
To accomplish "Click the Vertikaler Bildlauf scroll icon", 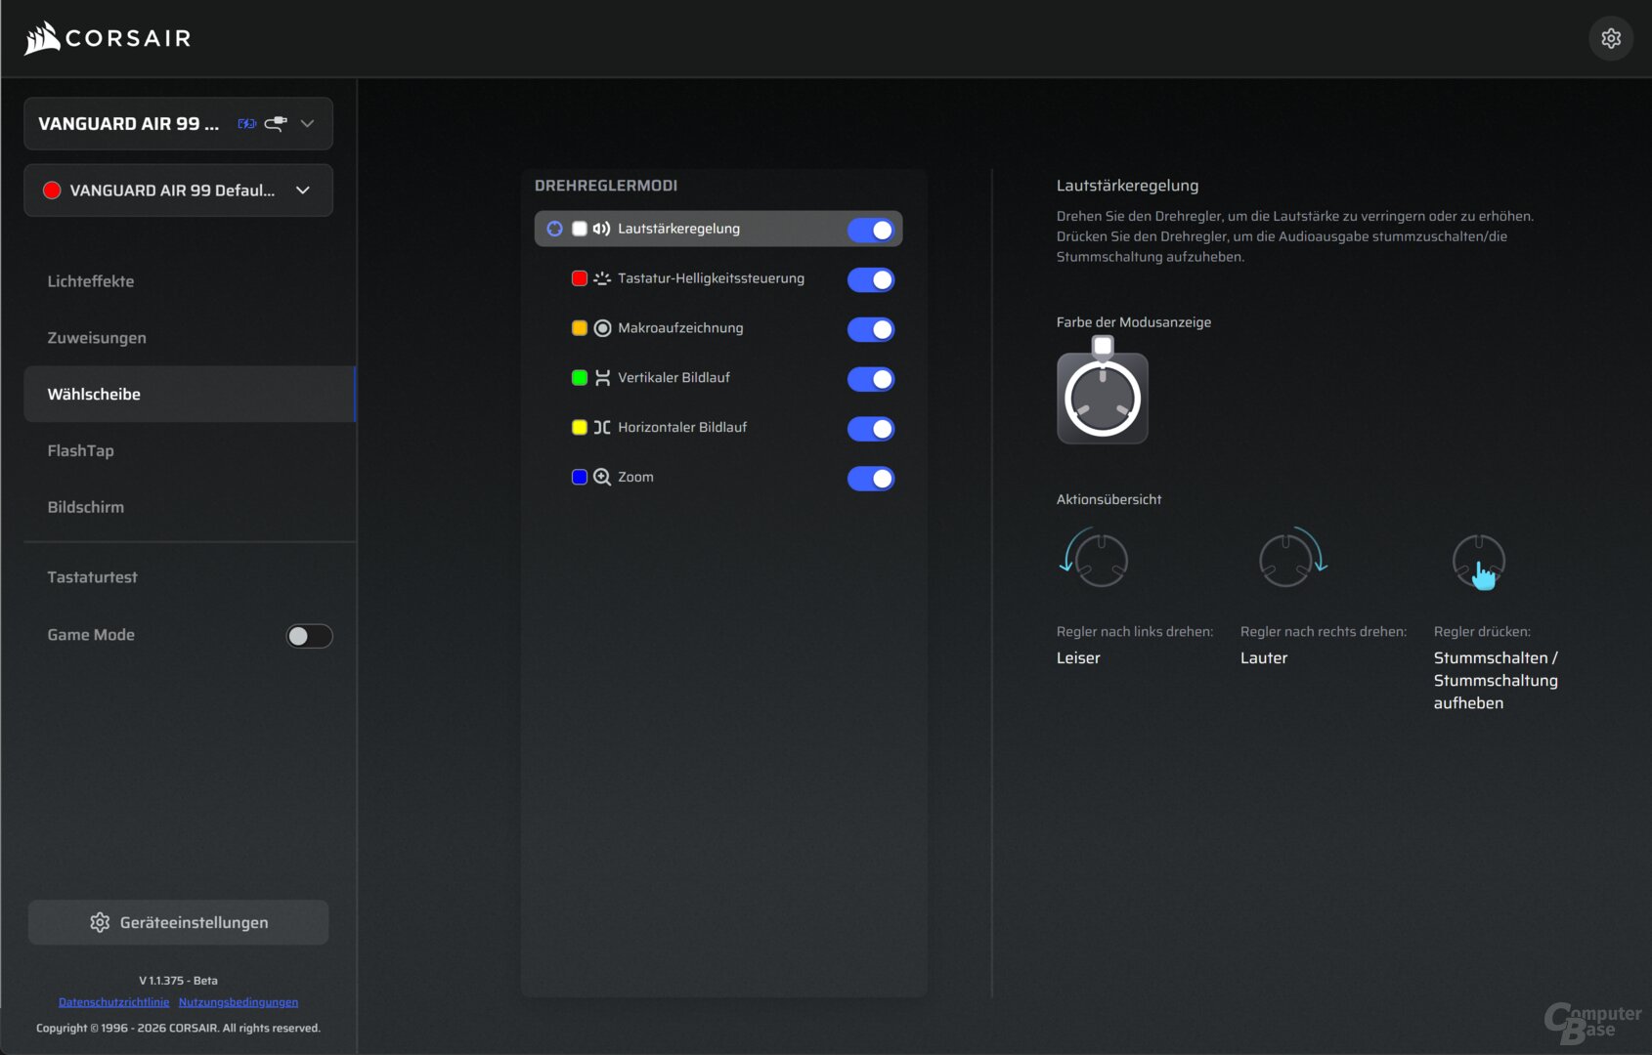I will tap(601, 378).
